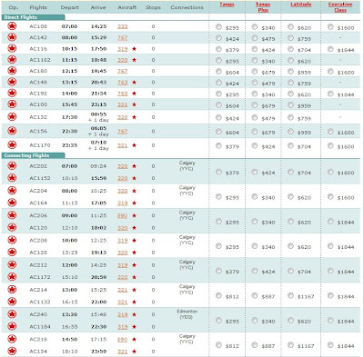Click the 22:30 departure time for AC156

pos(69,131)
